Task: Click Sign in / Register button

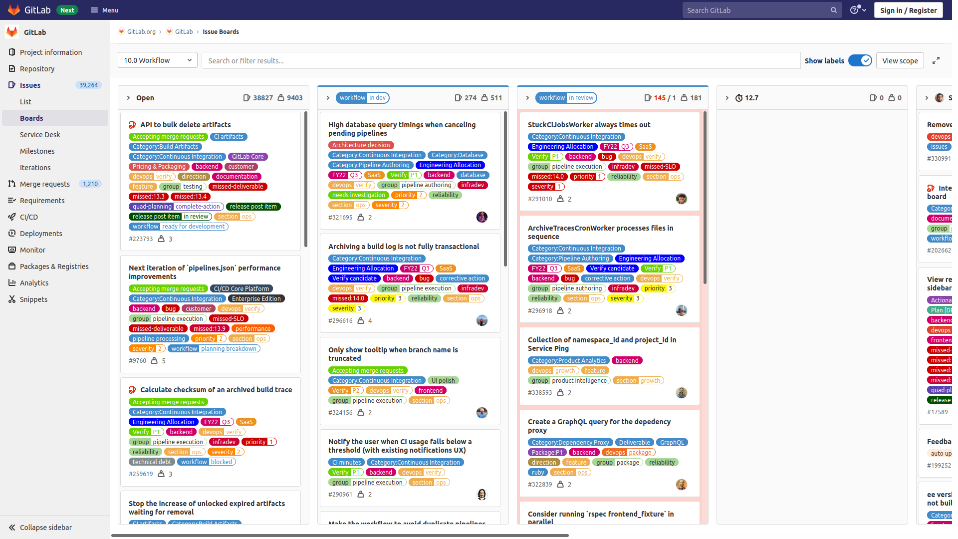Action: pos(908,10)
